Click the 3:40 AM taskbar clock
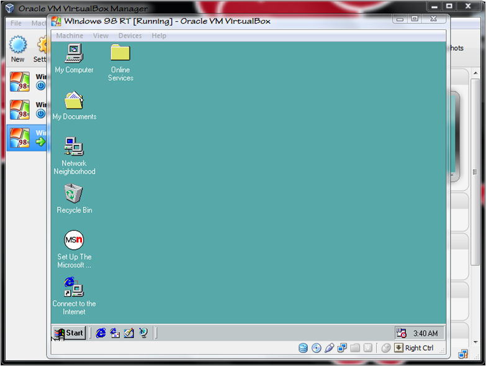Screen dimensions: 486x366 click(x=425, y=334)
